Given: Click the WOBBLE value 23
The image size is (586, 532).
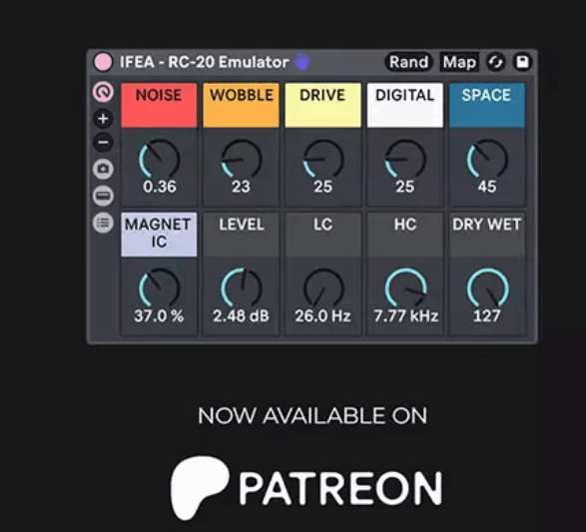Looking at the screenshot, I should pos(241,187).
